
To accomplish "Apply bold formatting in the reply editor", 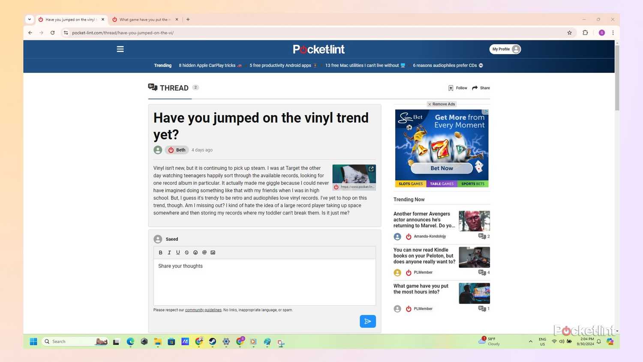I will coord(161,253).
